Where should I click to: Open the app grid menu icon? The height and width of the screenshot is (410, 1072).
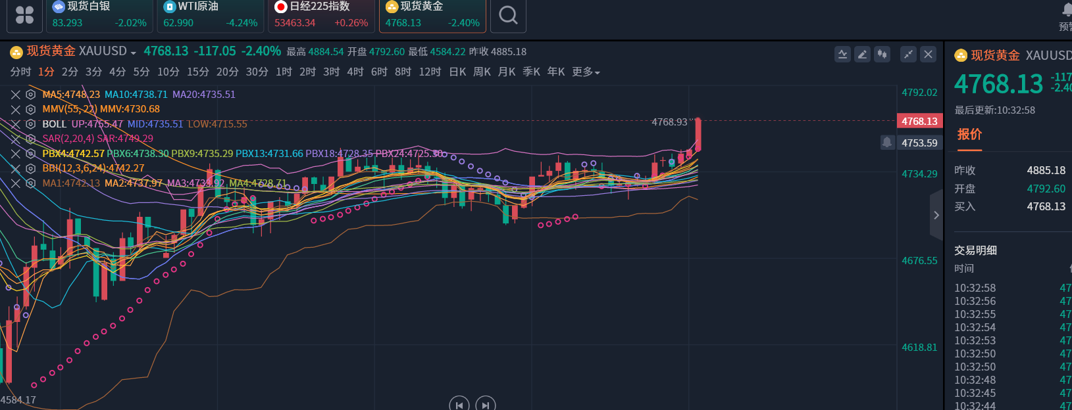tap(24, 15)
